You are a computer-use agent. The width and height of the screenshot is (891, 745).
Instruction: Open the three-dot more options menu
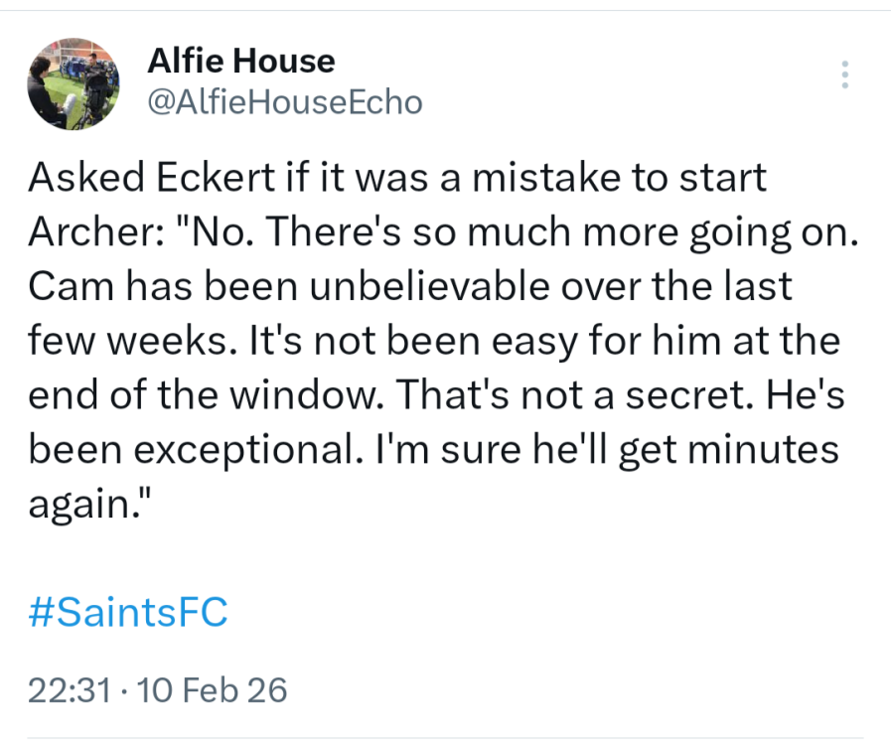coord(844,75)
